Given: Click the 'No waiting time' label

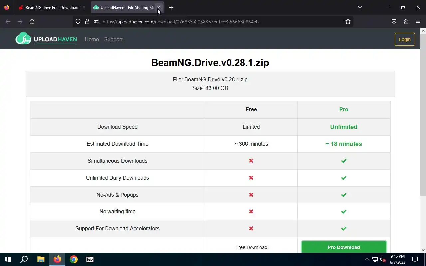Looking at the screenshot, I should pos(117,211).
